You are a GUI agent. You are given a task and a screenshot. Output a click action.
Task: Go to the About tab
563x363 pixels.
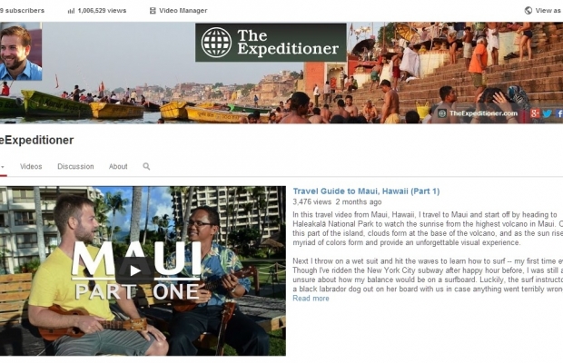[x=118, y=166]
